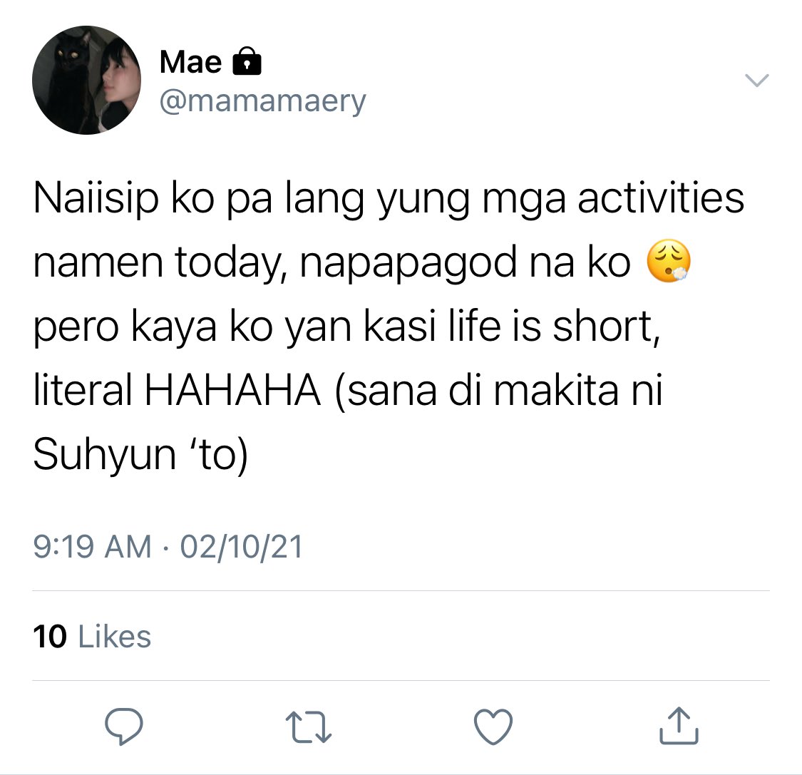Expand the tweet options chevron menu

[x=756, y=81]
